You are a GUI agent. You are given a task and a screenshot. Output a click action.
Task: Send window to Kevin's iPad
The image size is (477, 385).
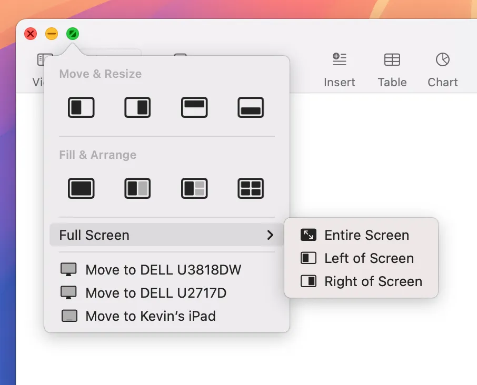pyautogui.click(x=151, y=316)
